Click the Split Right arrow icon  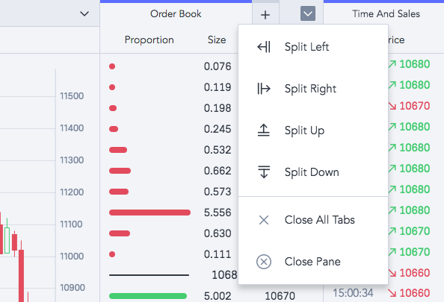click(x=264, y=89)
